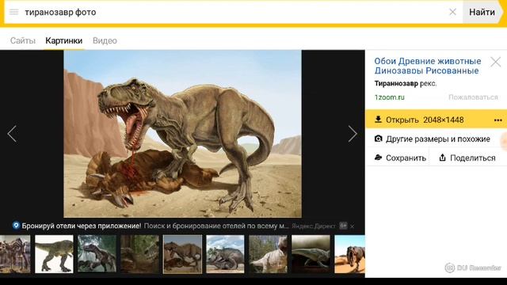Image resolution: width=507 pixels, height=285 pixels.
Task: Select the dark jungle dinosaur thumbnail
Action: (97, 254)
